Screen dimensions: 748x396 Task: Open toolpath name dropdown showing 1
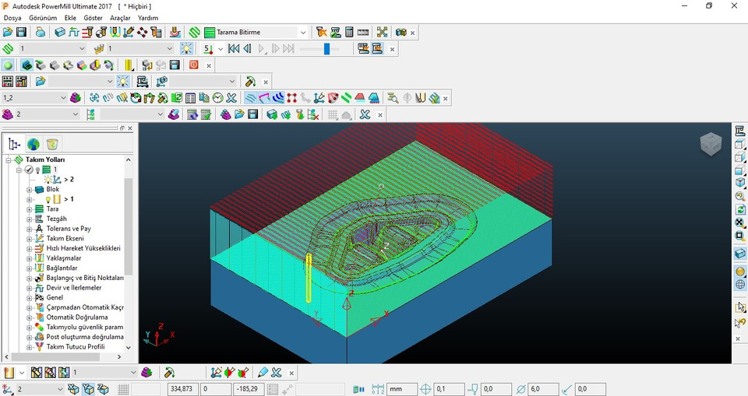51,48
